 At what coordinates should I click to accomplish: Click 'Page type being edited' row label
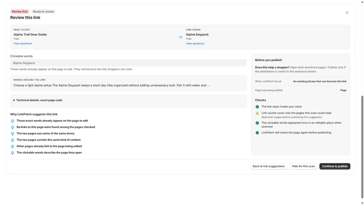[x=268, y=90]
